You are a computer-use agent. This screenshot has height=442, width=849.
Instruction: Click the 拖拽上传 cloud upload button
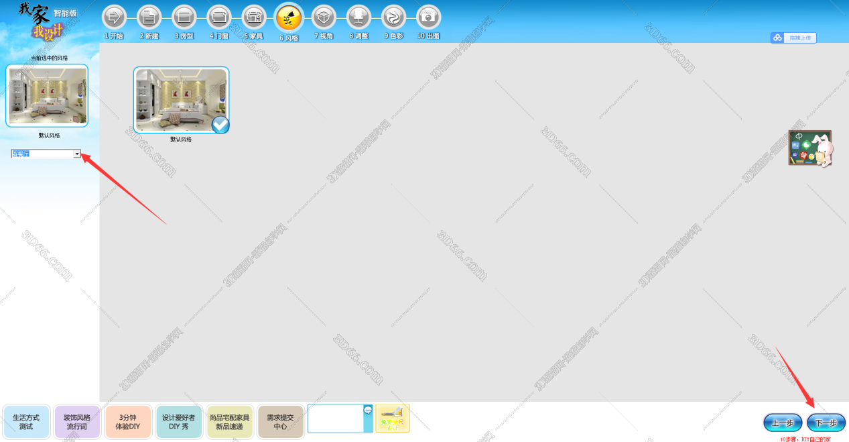point(793,38)
